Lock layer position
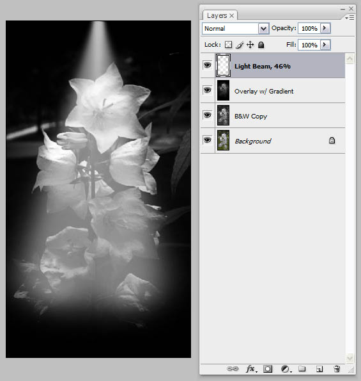This screenshot has height=381, width=361. [250, 45]
